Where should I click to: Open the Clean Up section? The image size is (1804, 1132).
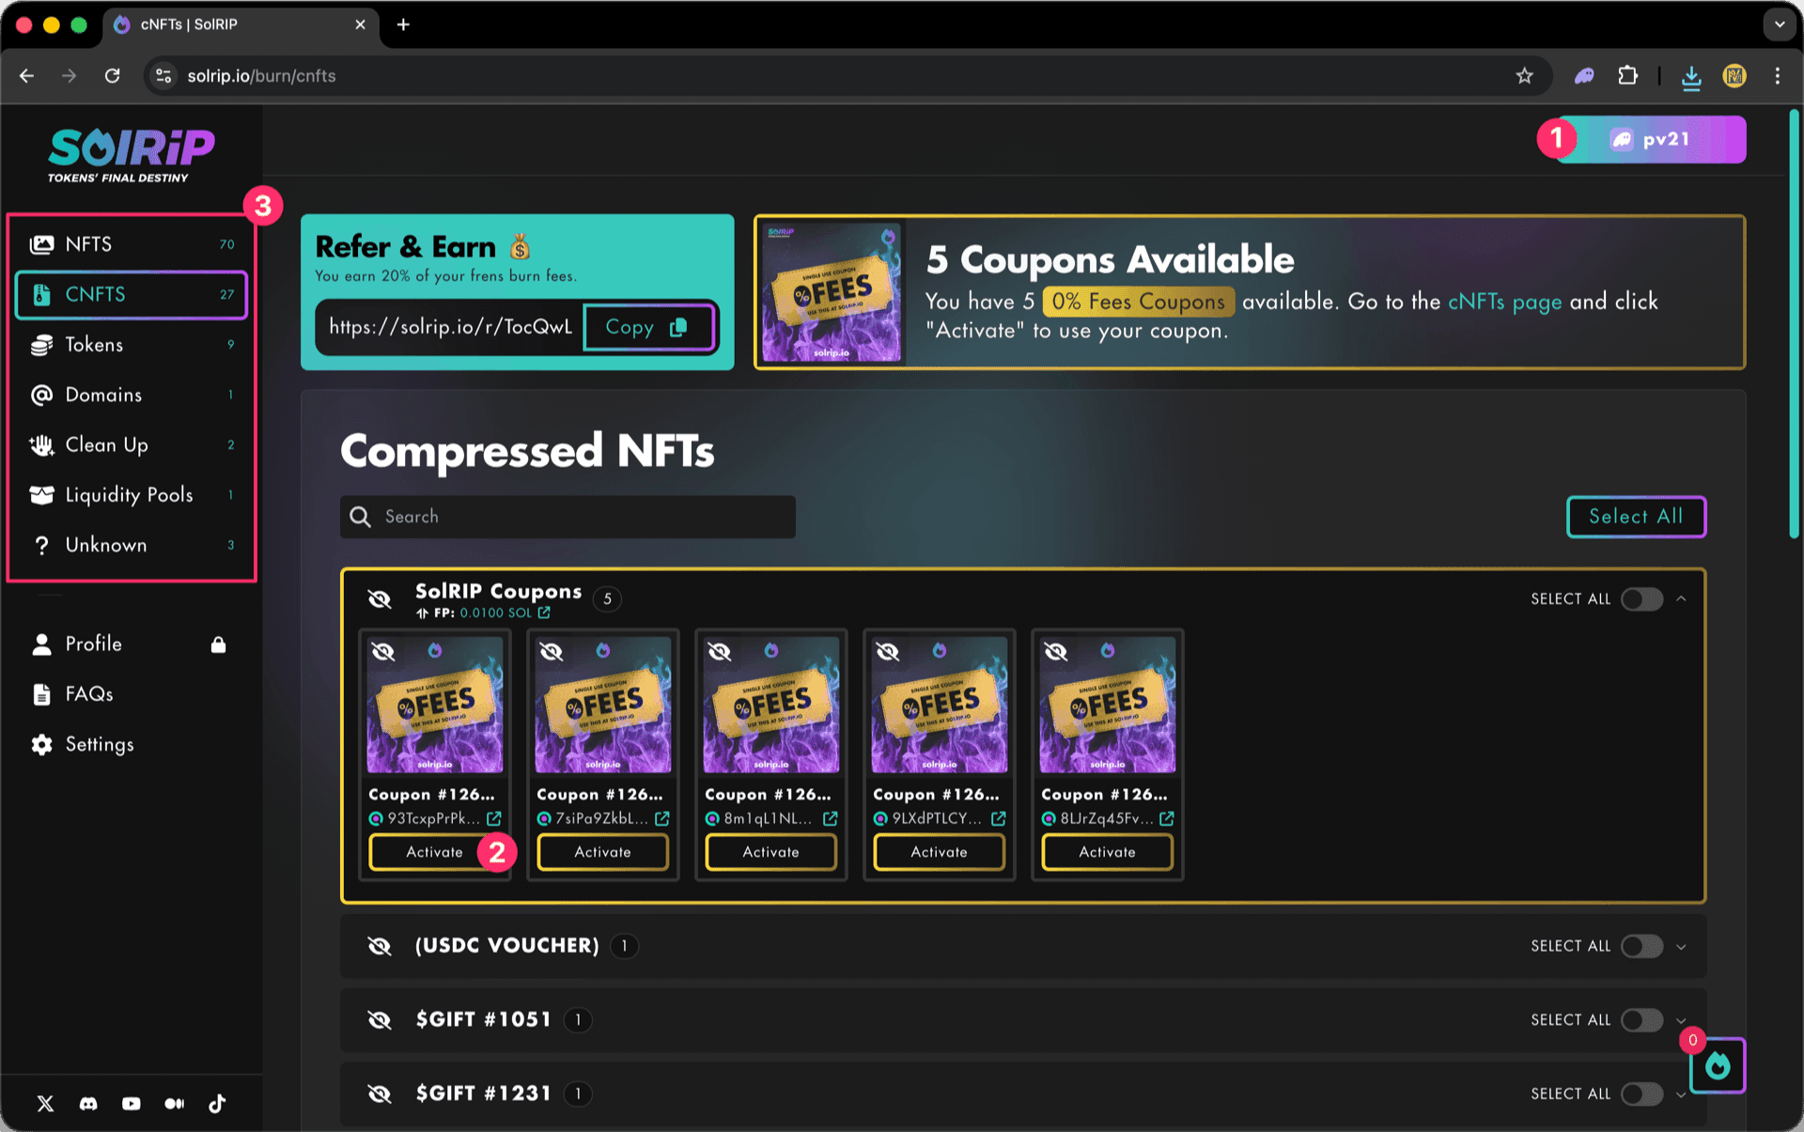tap(132, 445)
